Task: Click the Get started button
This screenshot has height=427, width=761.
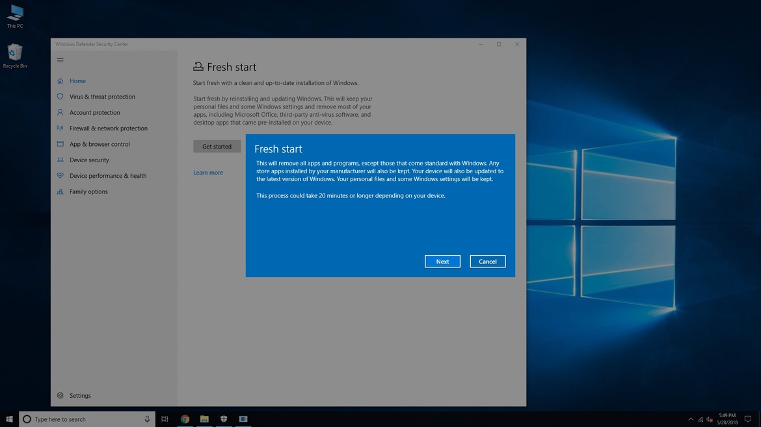Action: [217, 146]
